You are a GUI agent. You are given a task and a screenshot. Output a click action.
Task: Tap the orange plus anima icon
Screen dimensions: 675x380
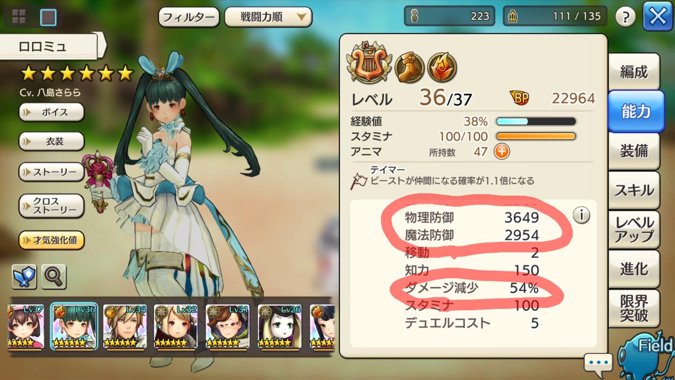(502, 152)
